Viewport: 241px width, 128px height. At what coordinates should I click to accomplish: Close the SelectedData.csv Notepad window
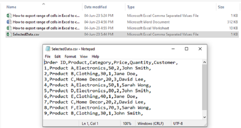click(200, 49)
